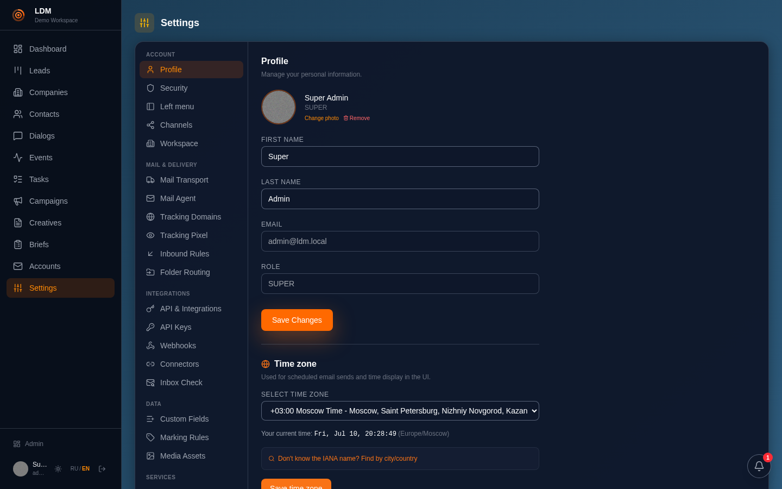The width and height of the screenshot is (782, 489).
Task: Click the Briefs clipboard icon
Action: point(18,244)
